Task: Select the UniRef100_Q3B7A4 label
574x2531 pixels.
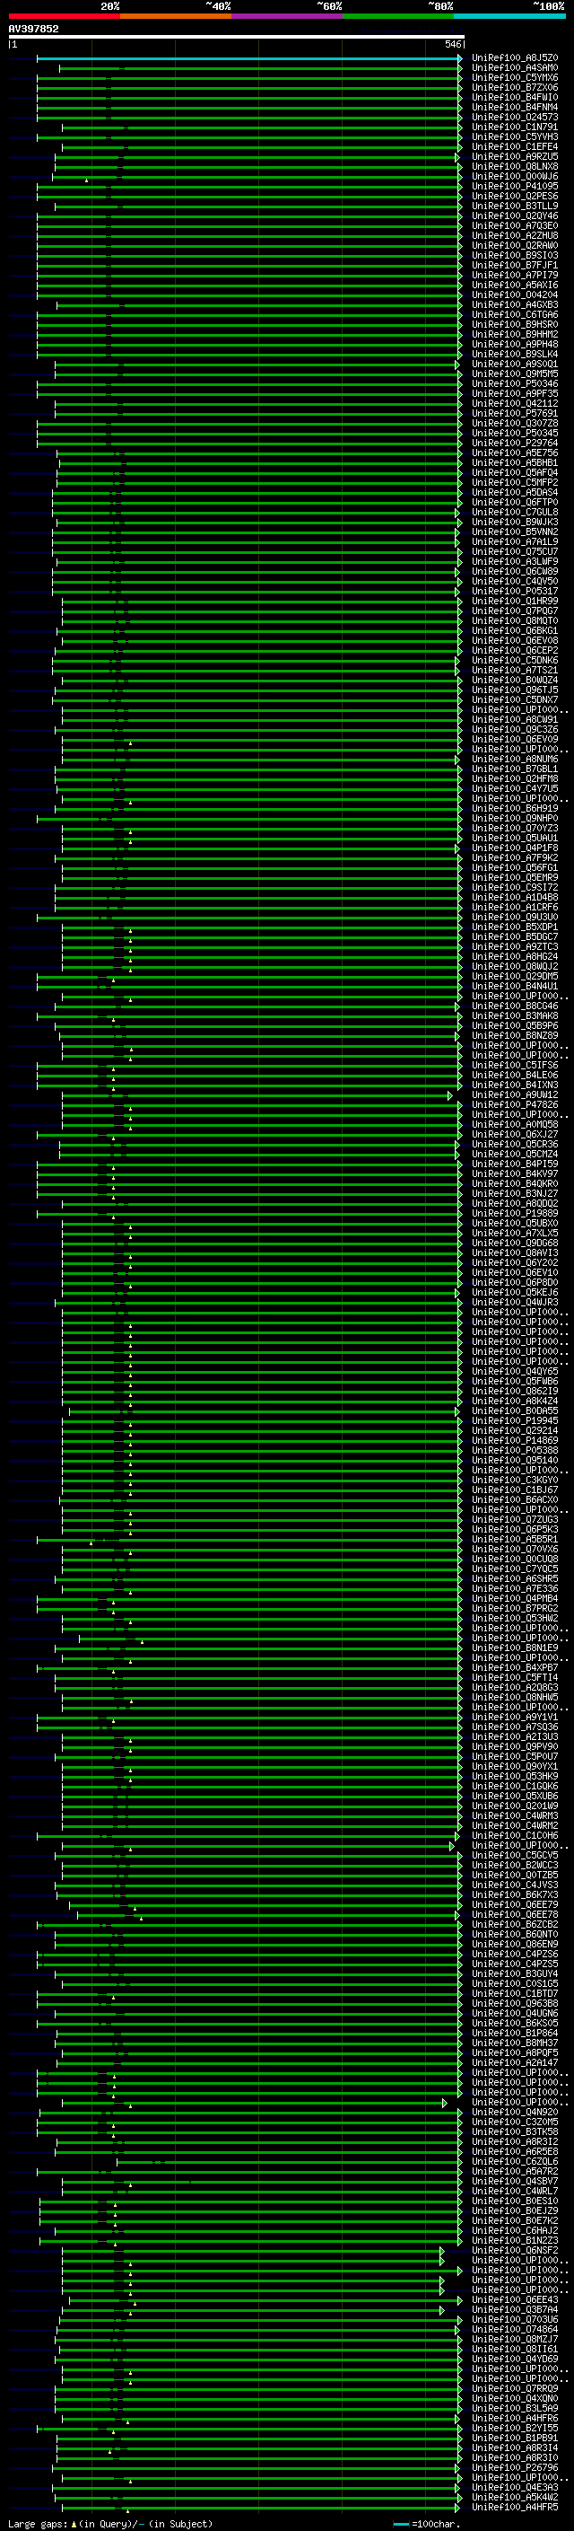Action: [x=515, y=2310]
